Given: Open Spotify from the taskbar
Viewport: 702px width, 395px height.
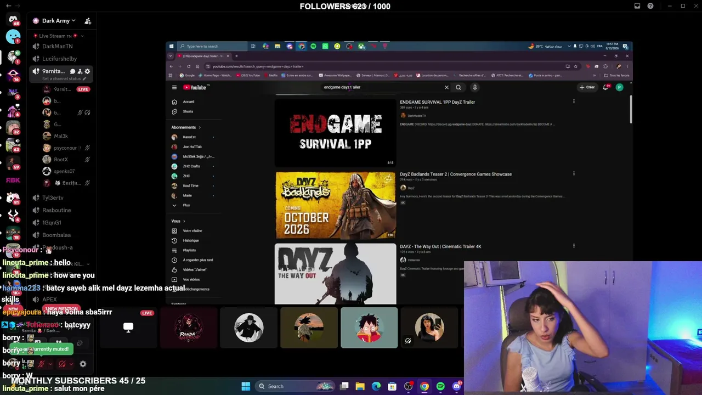Looking at the screenshot, I should (x=440, y=386).
